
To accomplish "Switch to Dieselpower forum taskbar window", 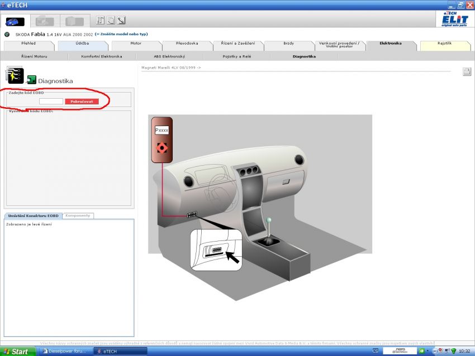I will pyautogui.click(x=65, y=351).
